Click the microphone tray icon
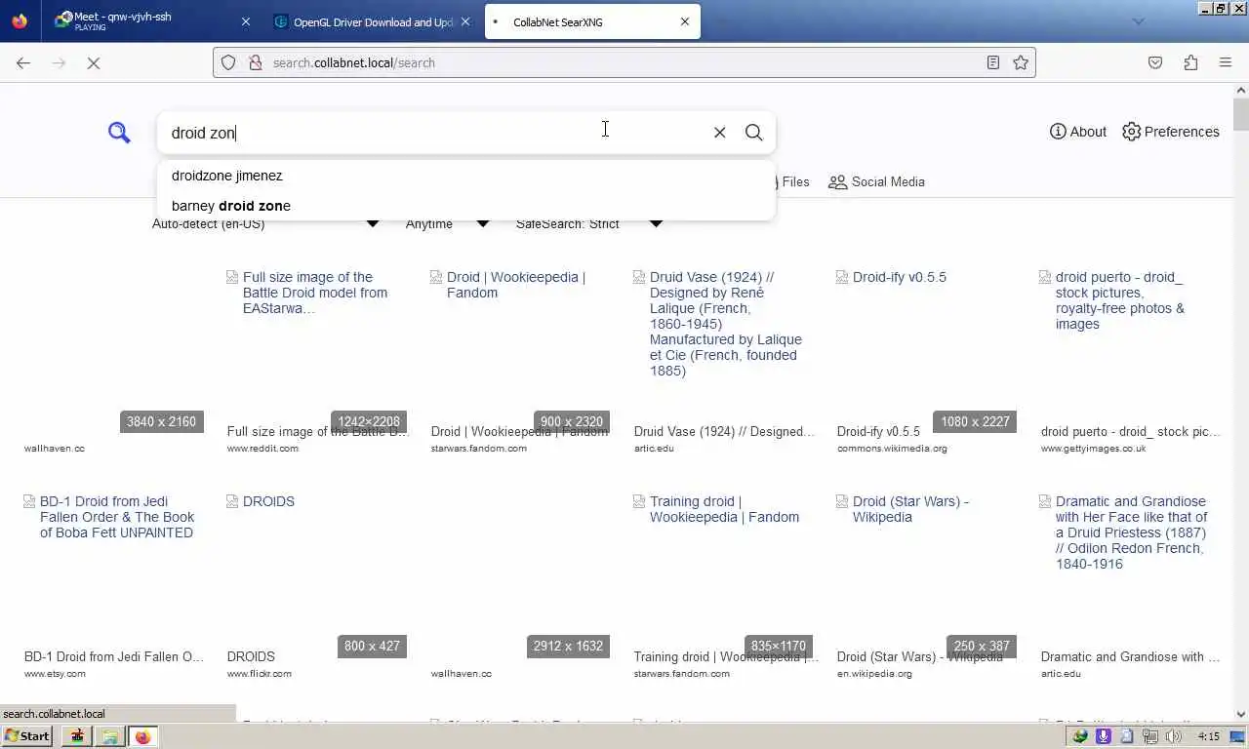 click(1104, 736)
